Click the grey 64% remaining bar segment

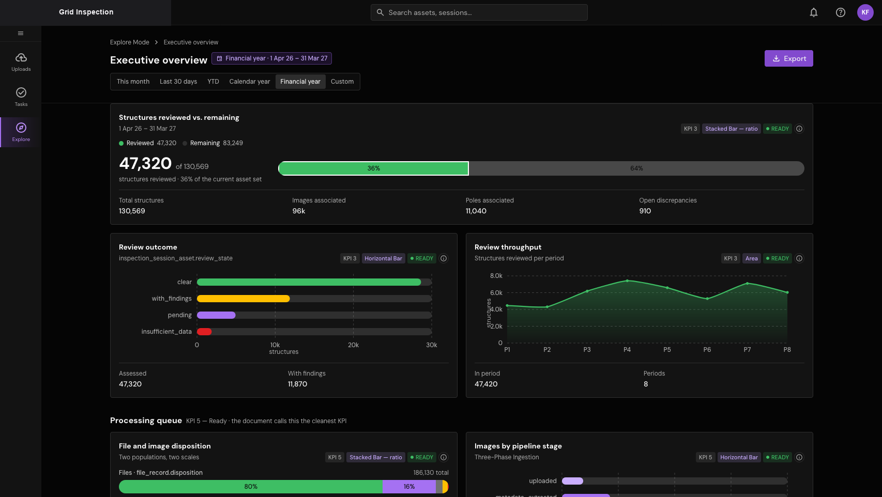point(636,168)
